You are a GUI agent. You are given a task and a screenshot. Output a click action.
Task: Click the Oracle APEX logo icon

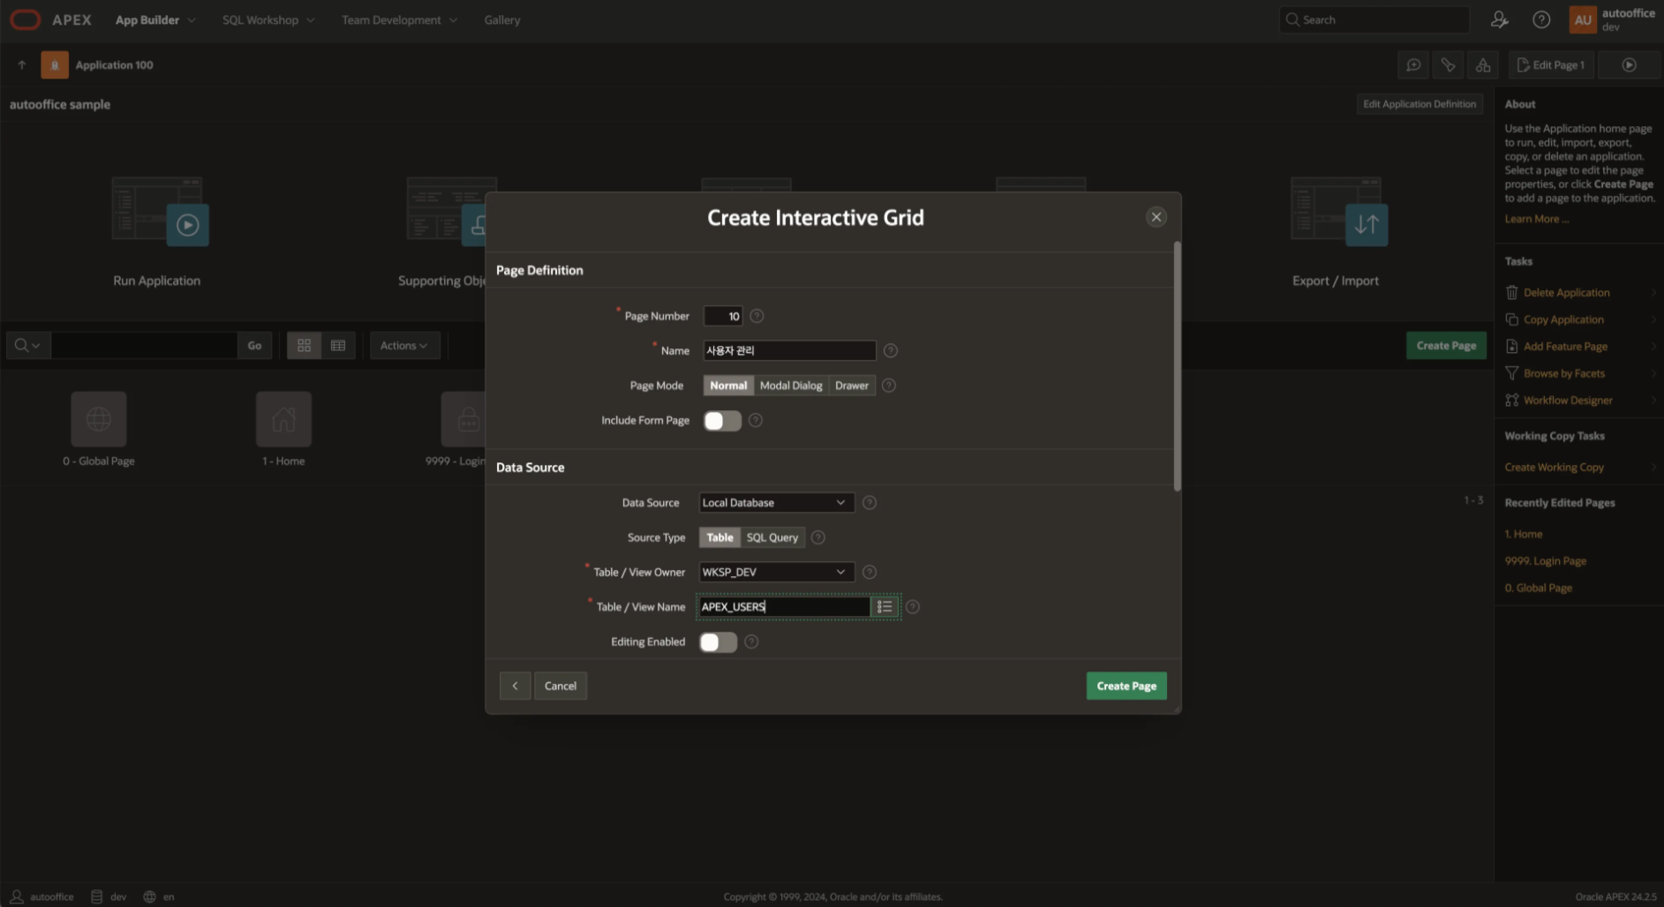pyautogui.click(x=26, y=19)
